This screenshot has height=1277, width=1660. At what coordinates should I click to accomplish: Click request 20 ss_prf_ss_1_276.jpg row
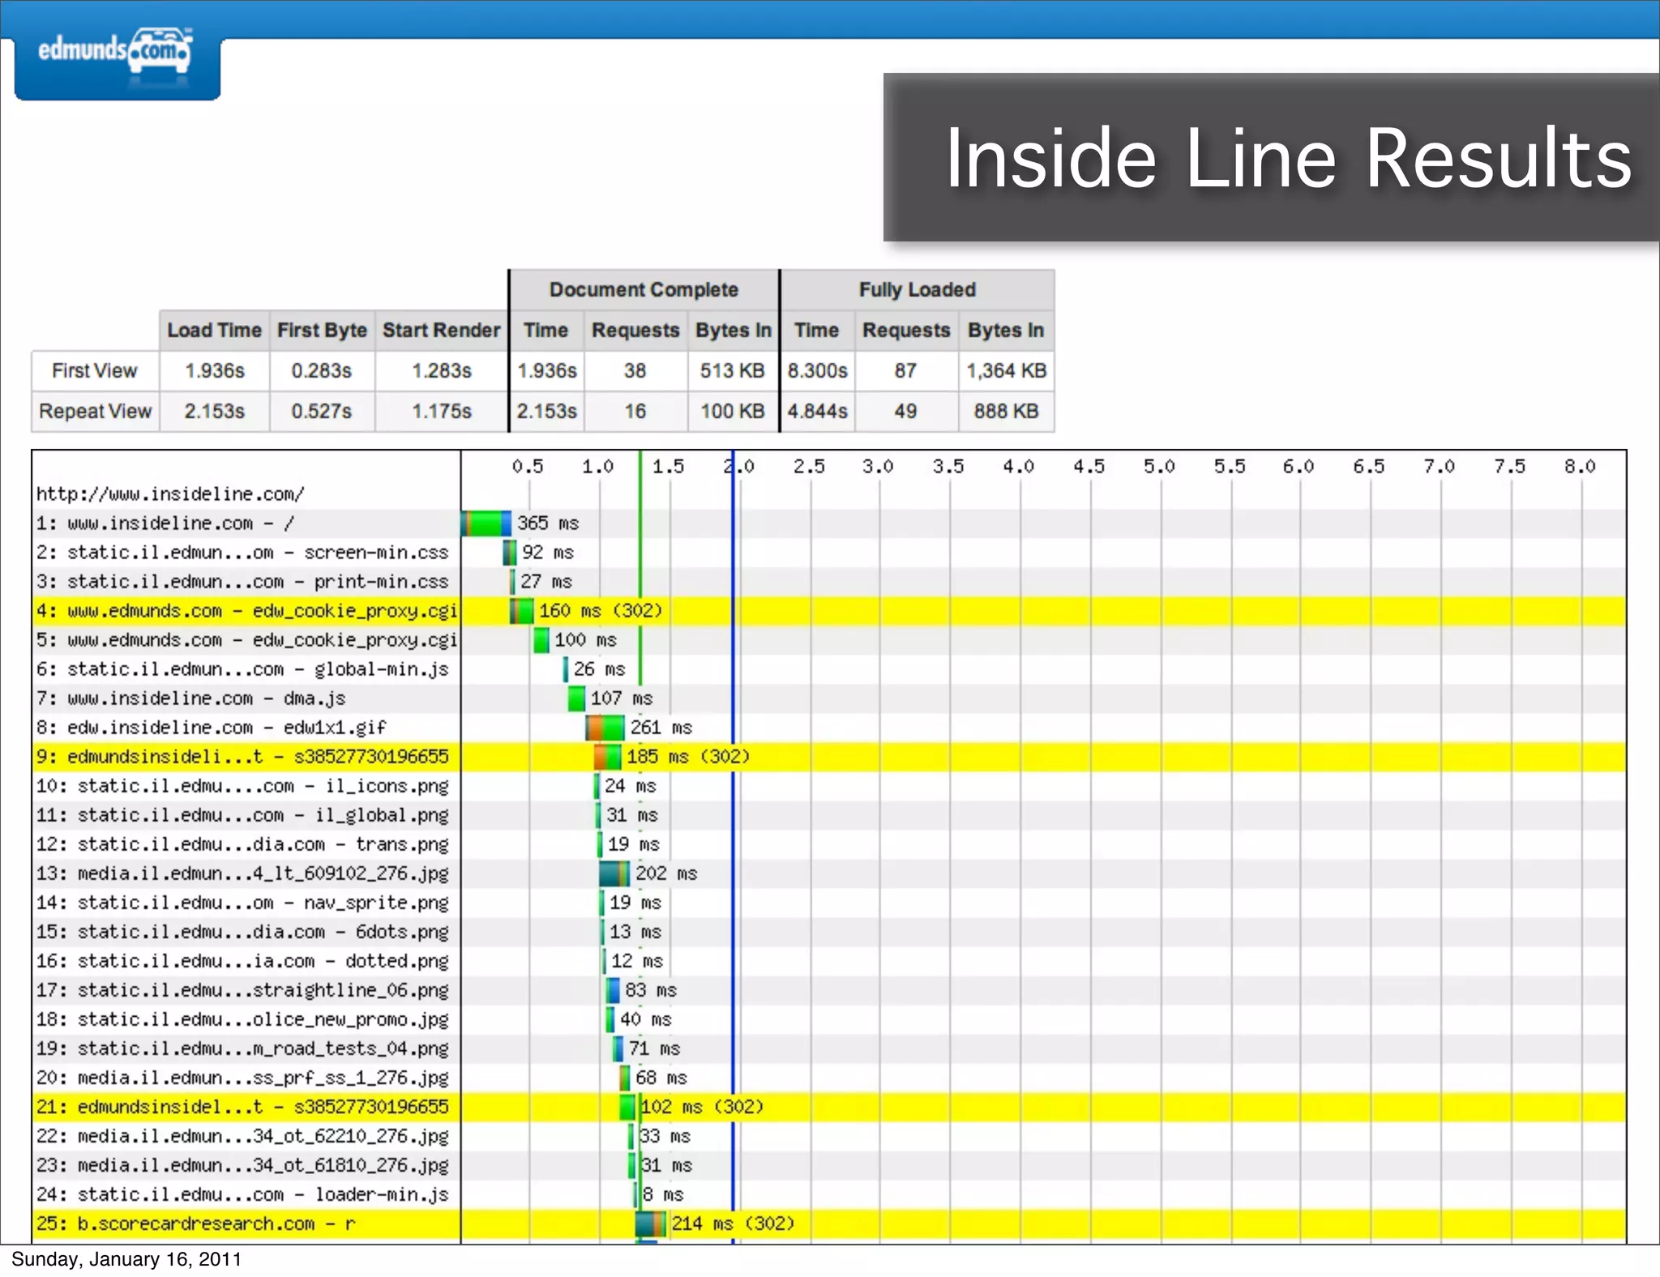828,1077
